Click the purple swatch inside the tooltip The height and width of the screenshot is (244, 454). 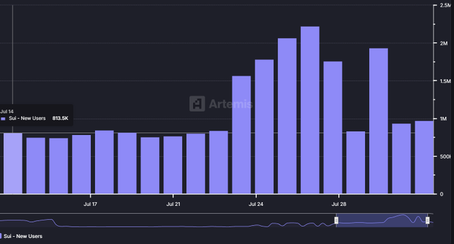(3, 119)
